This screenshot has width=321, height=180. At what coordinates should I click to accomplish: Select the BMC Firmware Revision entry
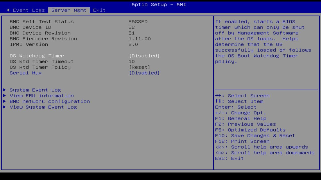(x=43, y=38)
